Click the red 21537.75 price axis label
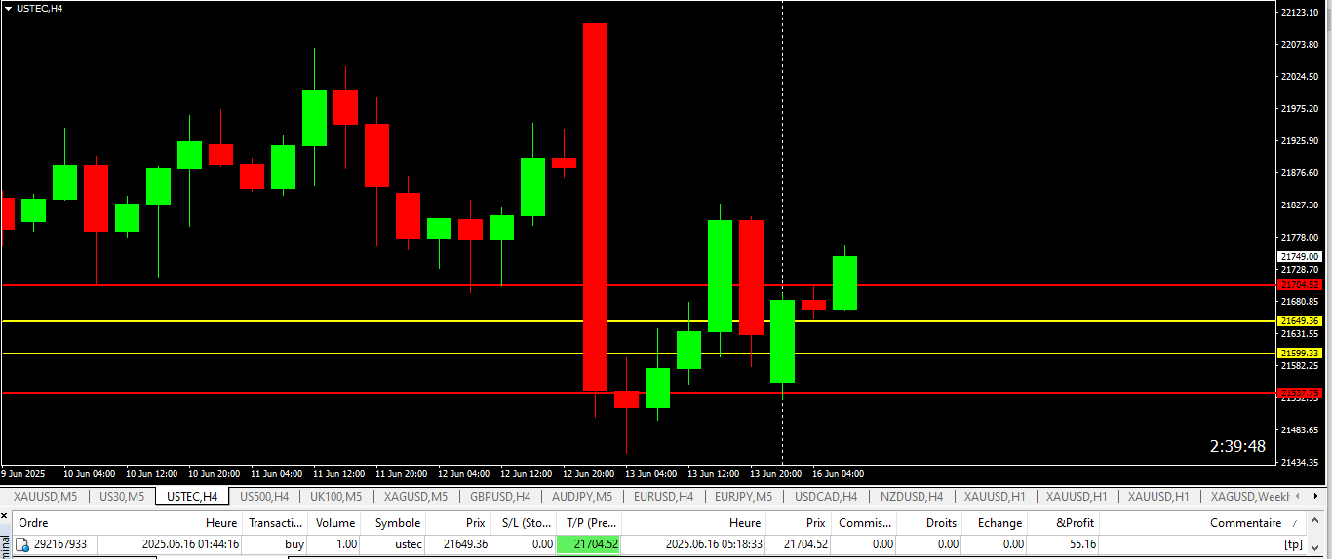The image size is (1332, 559). (x=1300, y=392)
